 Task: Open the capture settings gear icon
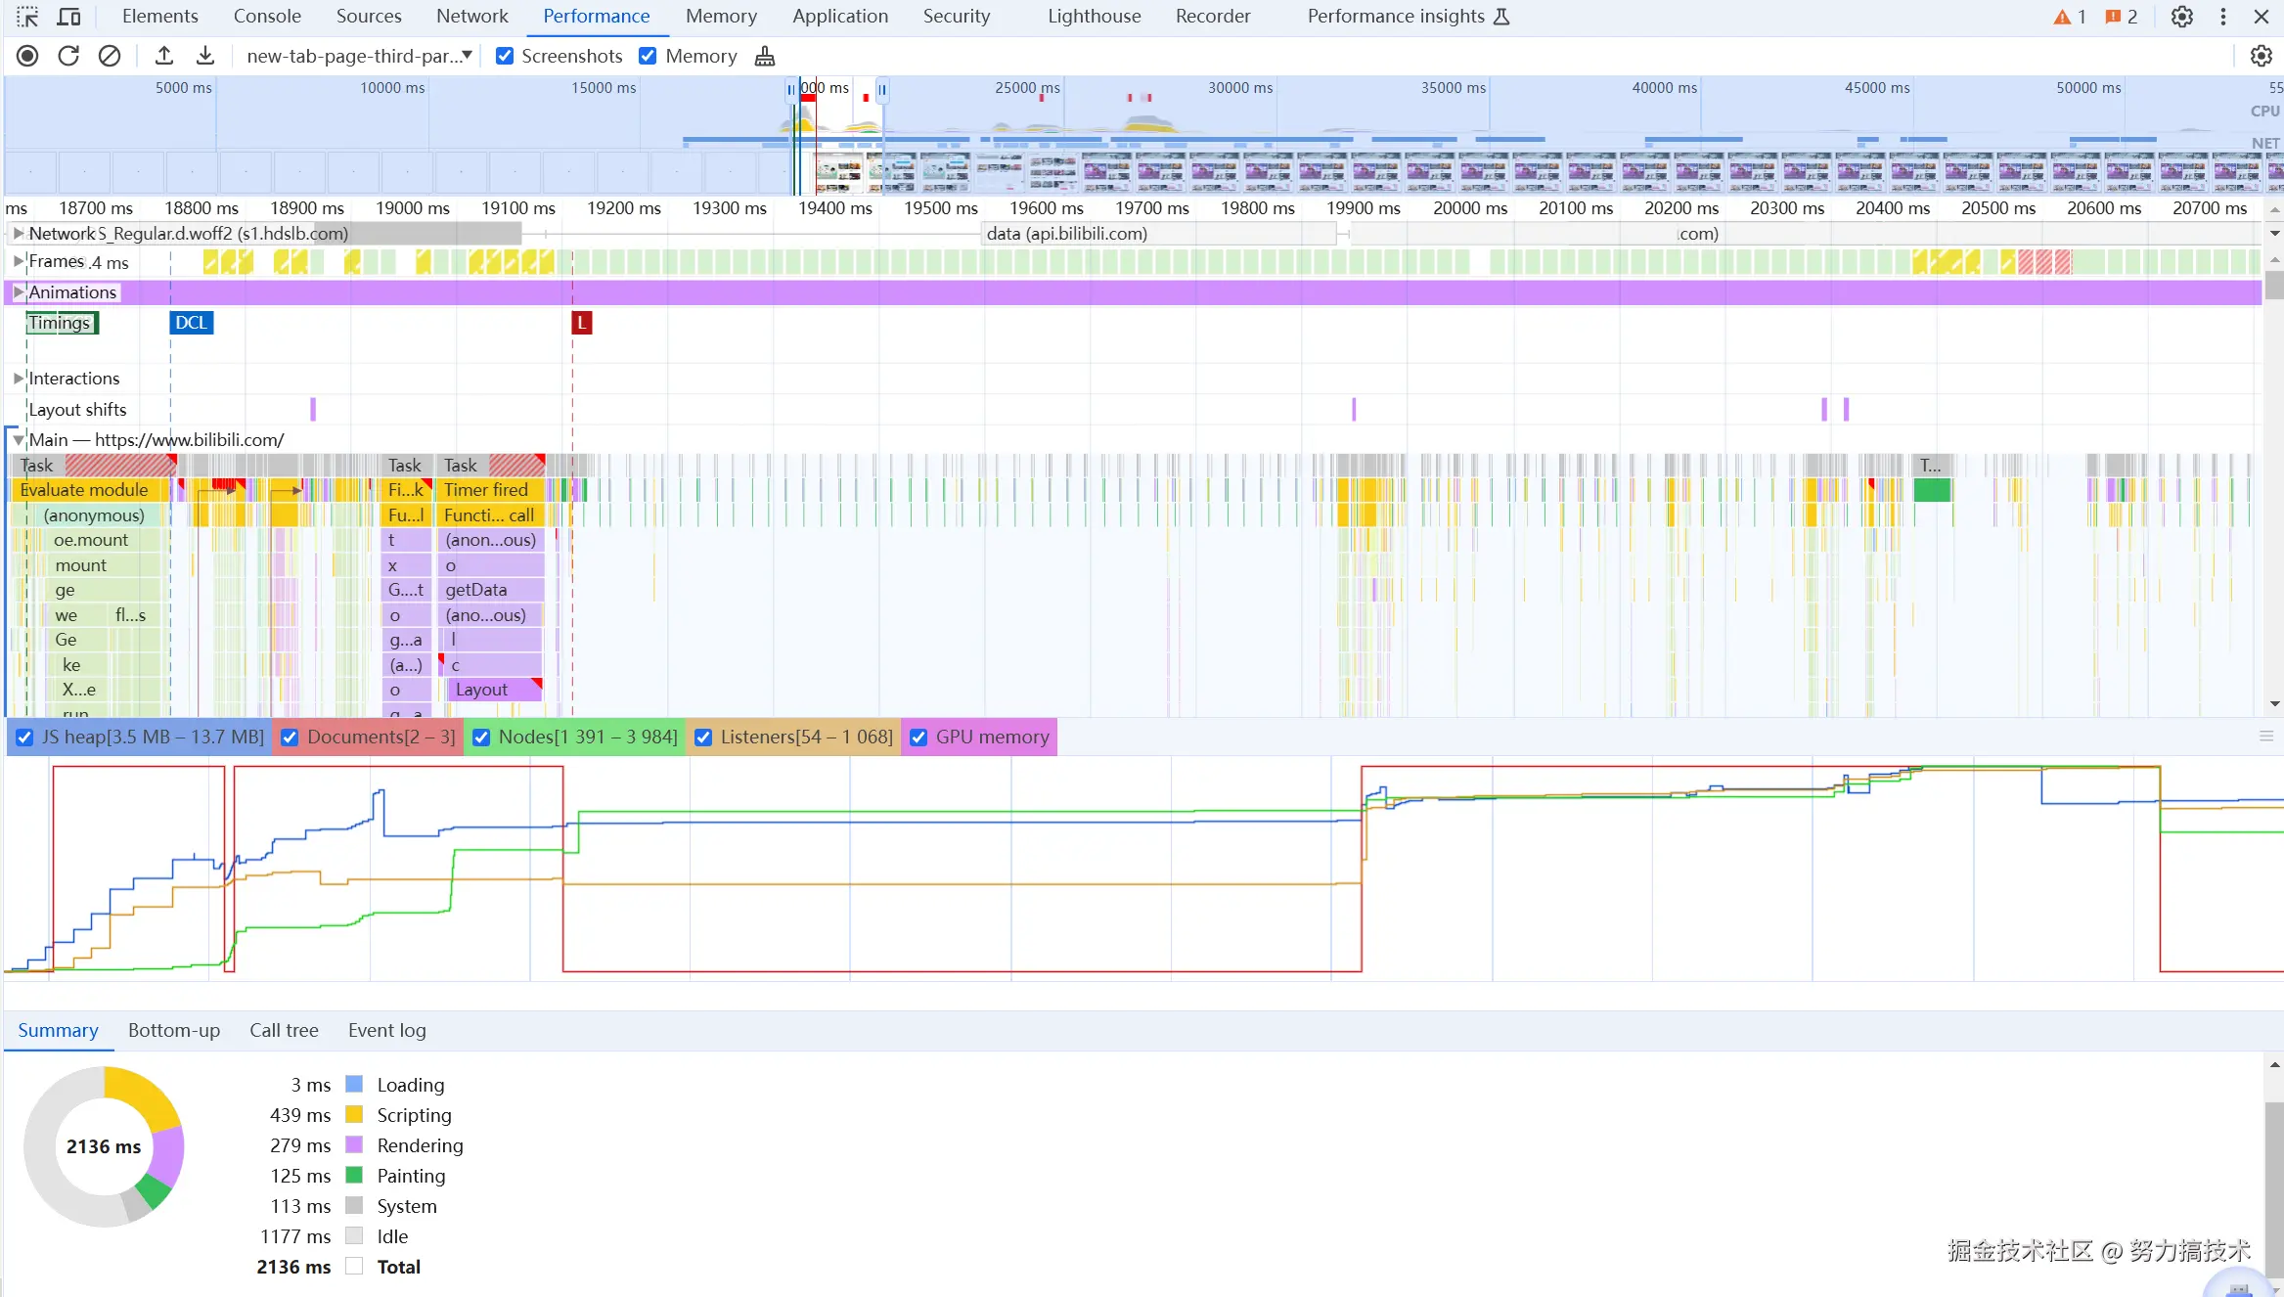point(2261,56)
